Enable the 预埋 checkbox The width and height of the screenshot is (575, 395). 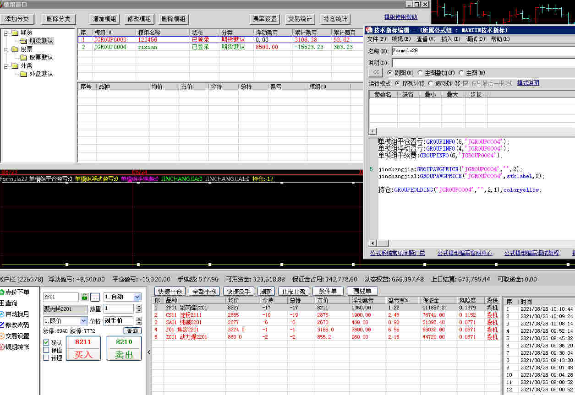coord(46,358)
